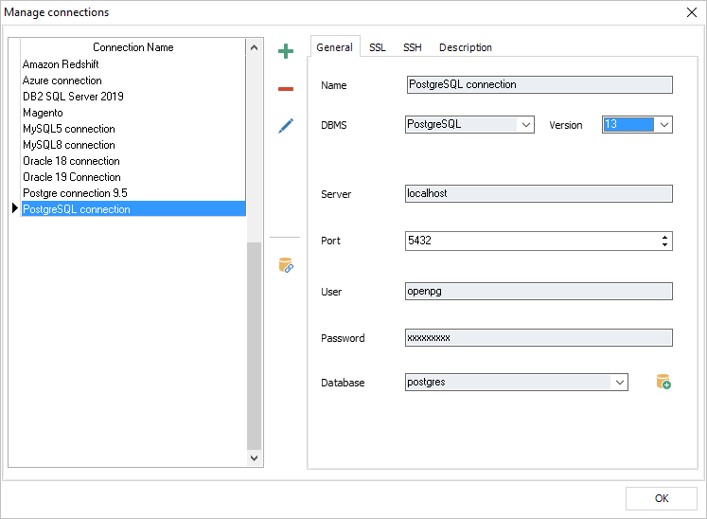707x519 pixels.
Task: Select MySQL8 connection in the list
Action: point(133,145)
